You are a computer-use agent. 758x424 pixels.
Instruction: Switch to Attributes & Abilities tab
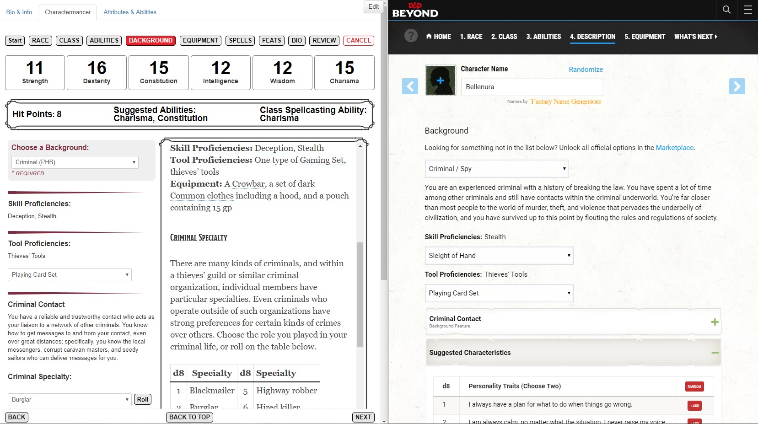[130, 12]
